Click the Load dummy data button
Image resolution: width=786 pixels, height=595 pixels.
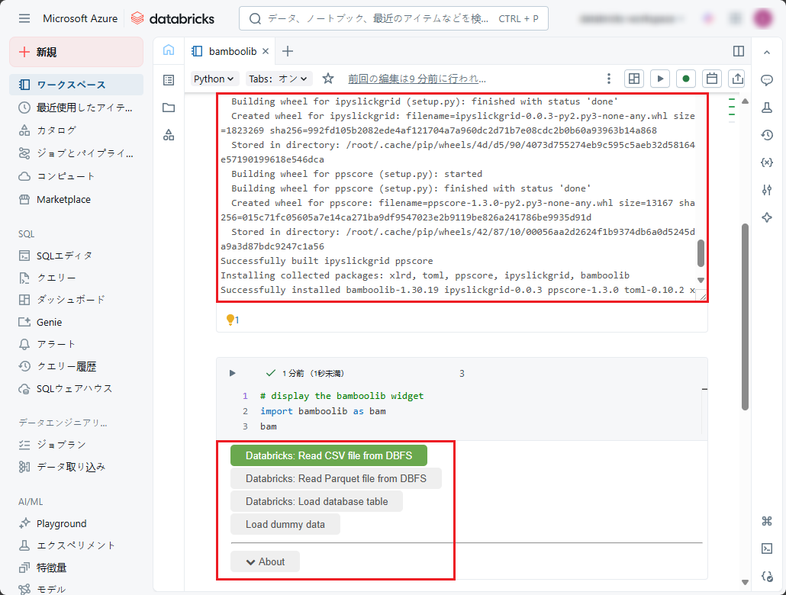tap(285, 524)
